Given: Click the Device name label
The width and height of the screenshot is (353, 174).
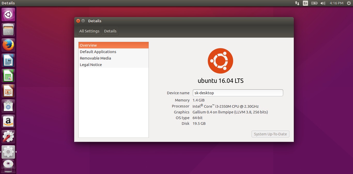Looking at the screenshot, I should pos(178,93).
